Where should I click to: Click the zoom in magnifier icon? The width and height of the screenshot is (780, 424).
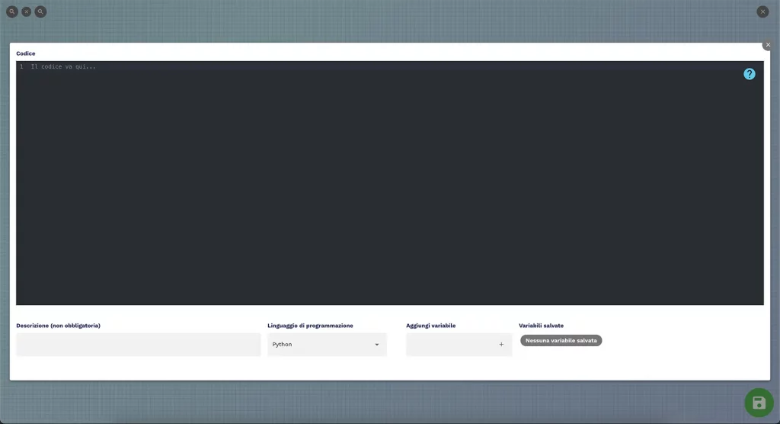coord(41,11)
